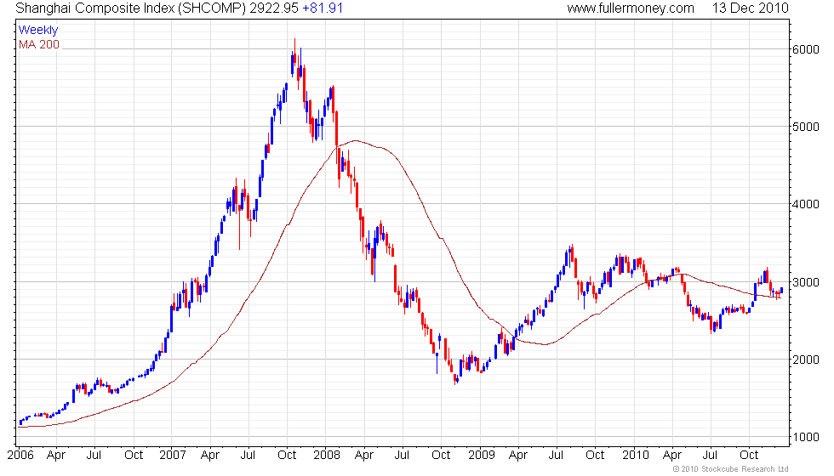Click the chart title Shanghai Composite Index (SHCOMP)

[x=130, y=8]
